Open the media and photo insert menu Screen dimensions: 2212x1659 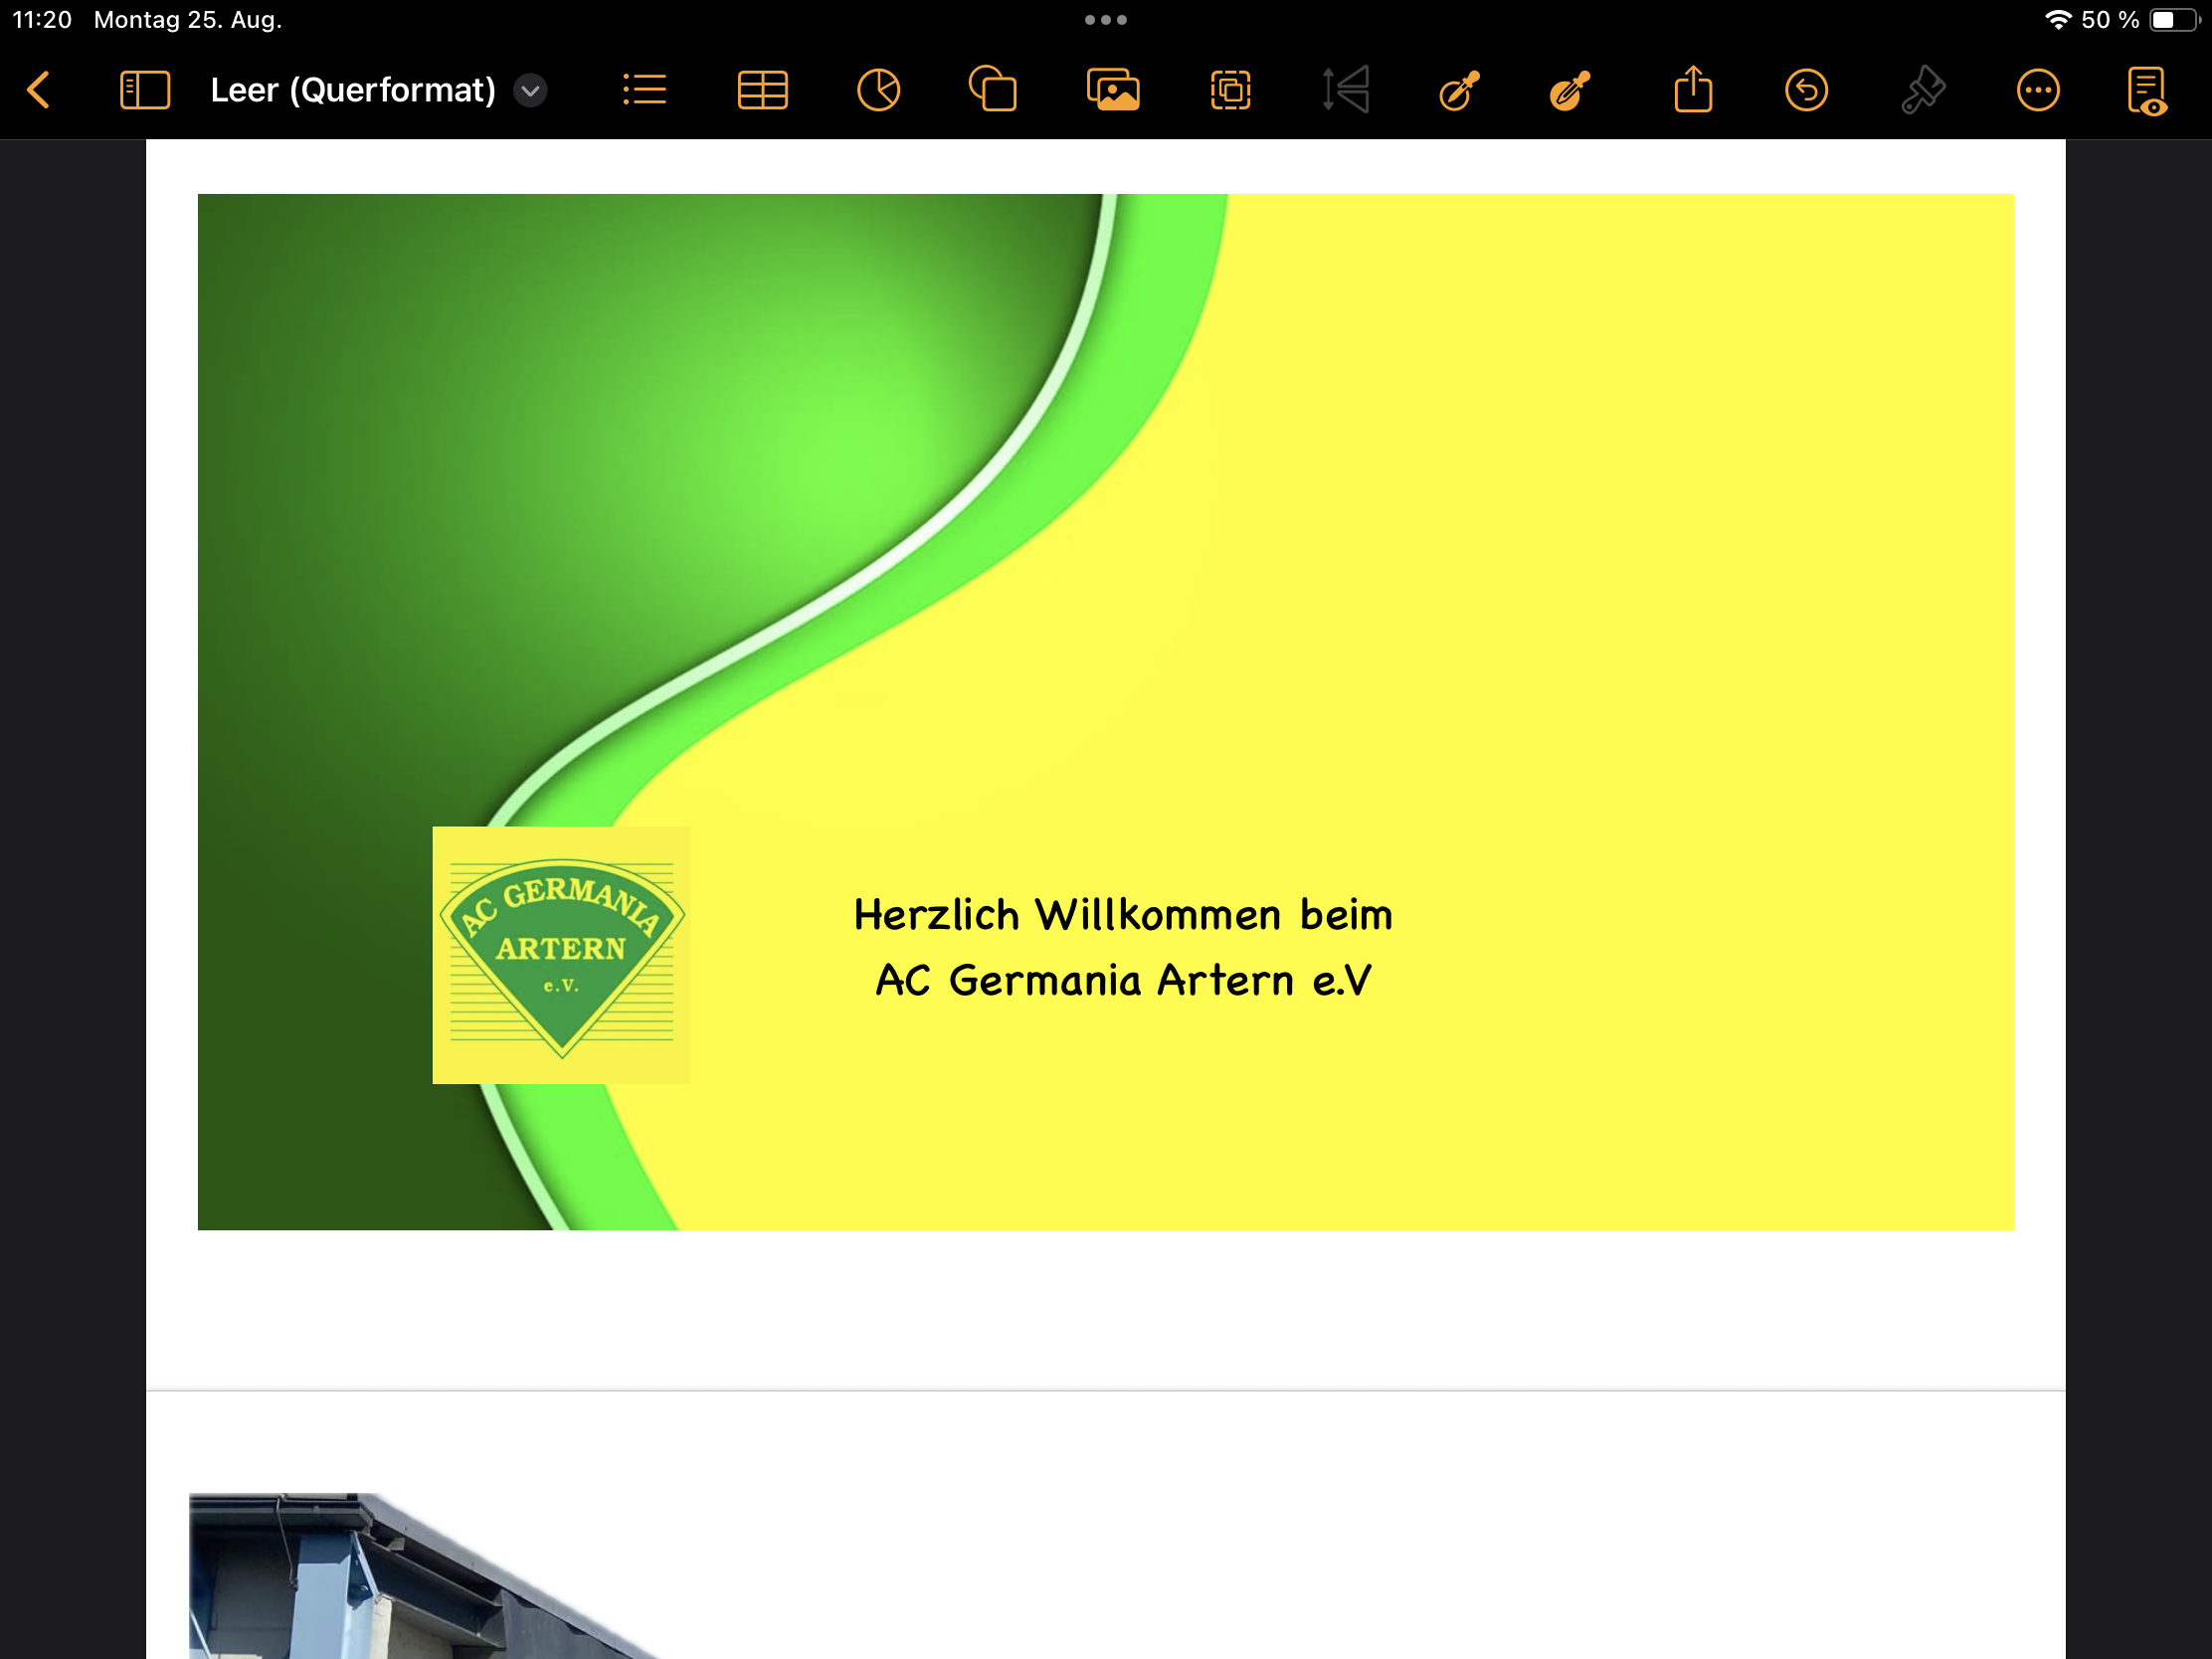coord(1113,90)
